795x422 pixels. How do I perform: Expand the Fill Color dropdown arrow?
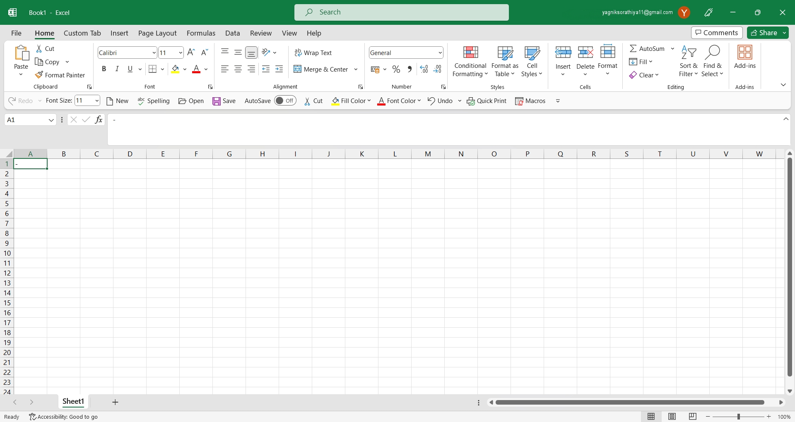[x=185, y=69]
